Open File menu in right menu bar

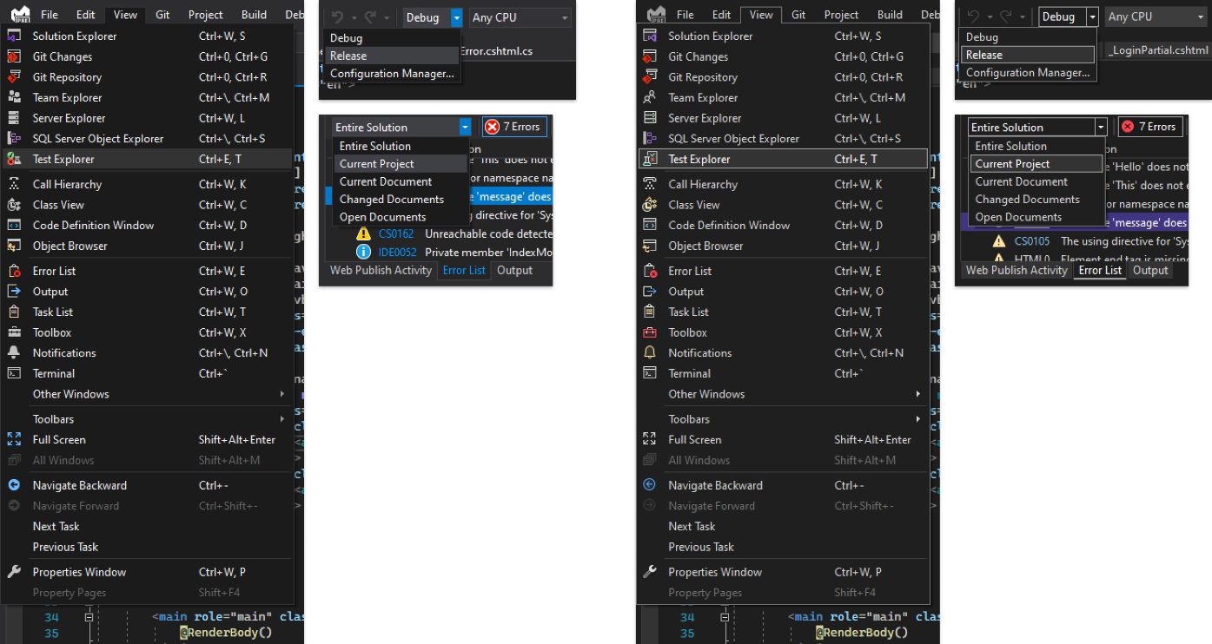[x=685, y=15]
